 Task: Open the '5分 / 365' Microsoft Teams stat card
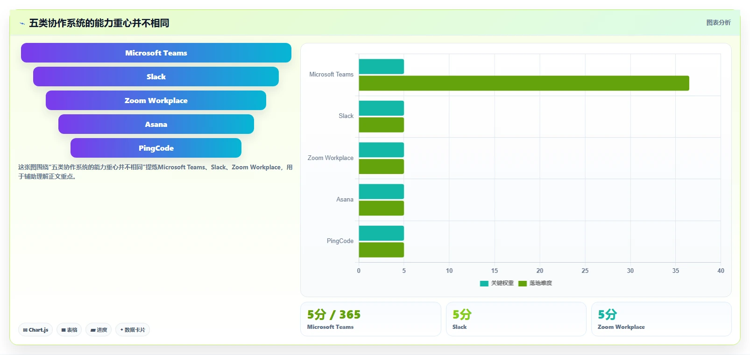coord(370,319)
